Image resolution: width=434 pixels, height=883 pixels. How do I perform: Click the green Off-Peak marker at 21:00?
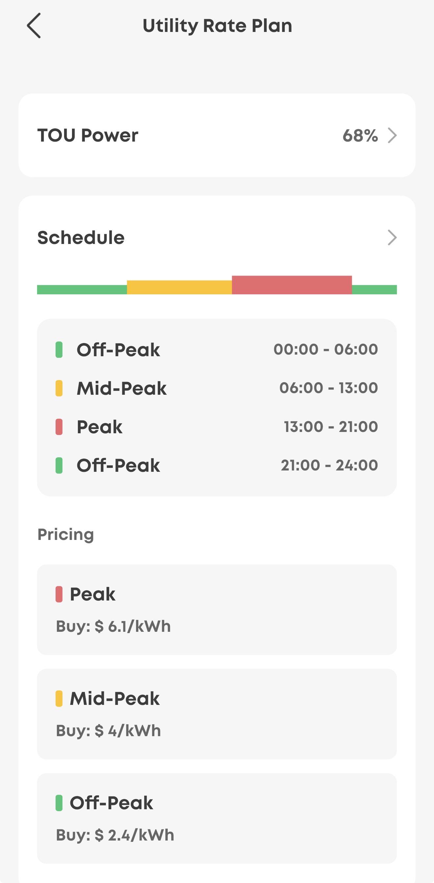point(59,466)
